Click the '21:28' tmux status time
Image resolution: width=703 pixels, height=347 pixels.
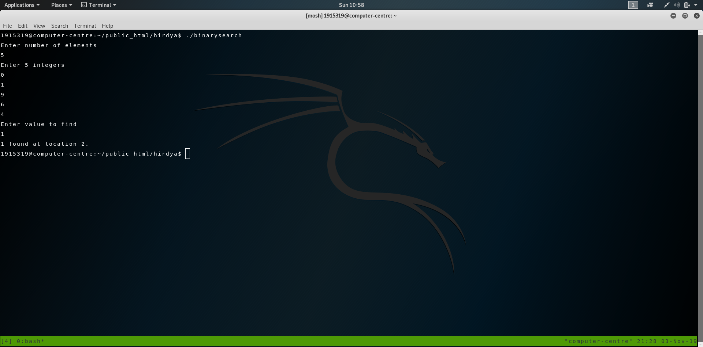(x=647, y=341)
